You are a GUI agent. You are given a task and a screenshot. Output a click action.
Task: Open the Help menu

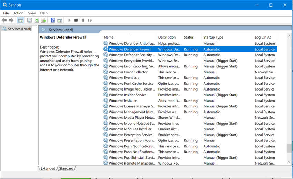click(x=44, y=13)
